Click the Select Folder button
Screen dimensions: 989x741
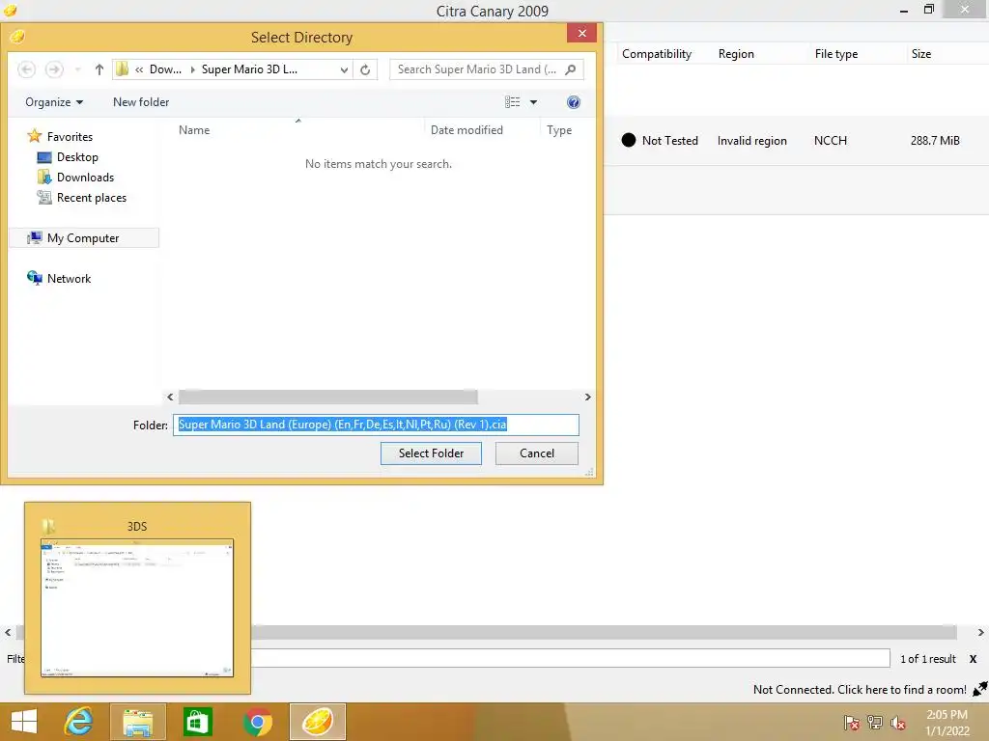tap(431, 453)
